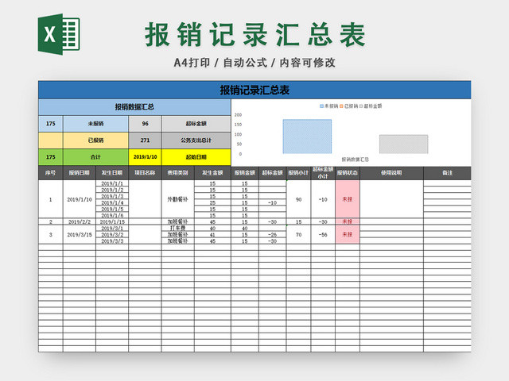Select the 25 occurrence amount cell
Screen dimensions: 509x381
[212, 203]
